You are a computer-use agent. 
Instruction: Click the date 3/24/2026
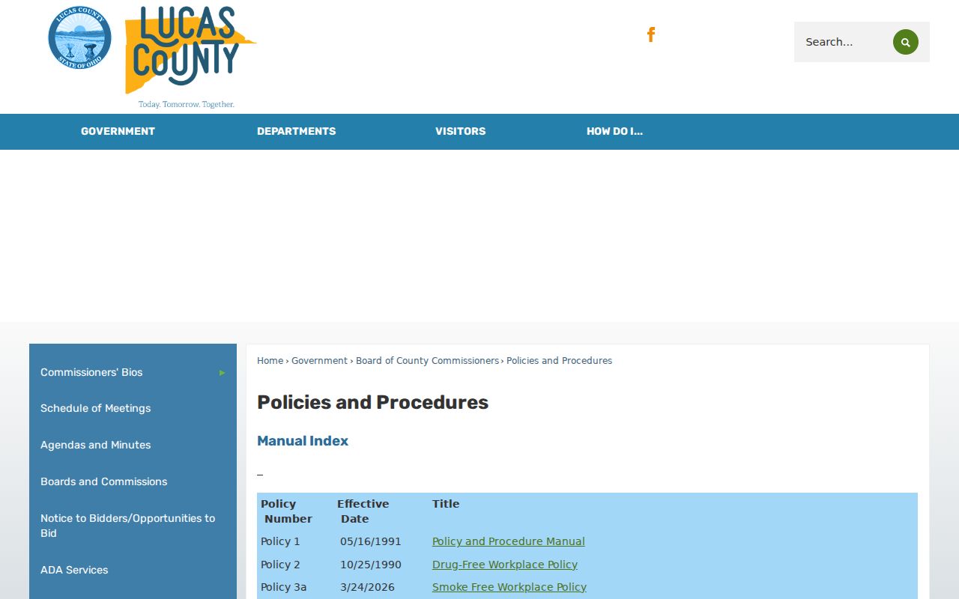coord(367,587)
